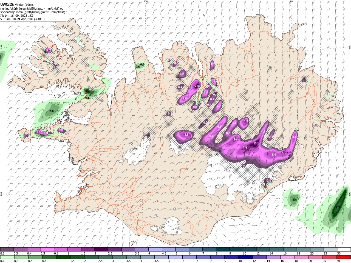Click the "15W" longitude label
The width and height of the screenshot is (351, 263).
point(290,1)
